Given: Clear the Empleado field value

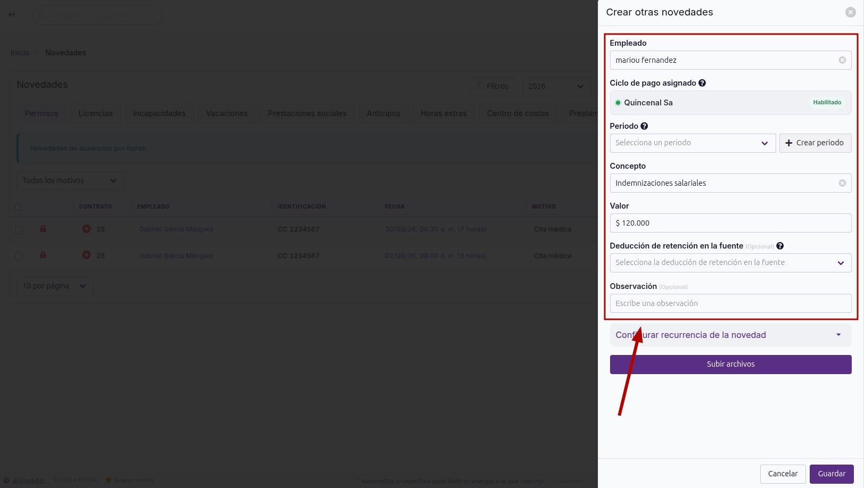Looking at the screenshot, I should click(842, 60).
